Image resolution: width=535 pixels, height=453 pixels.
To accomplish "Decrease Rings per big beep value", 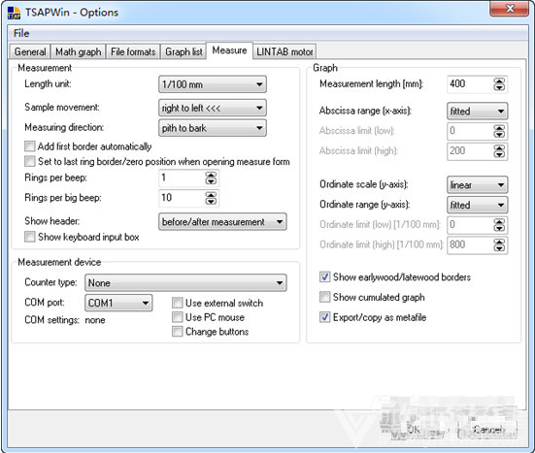I will coord(211,201).
